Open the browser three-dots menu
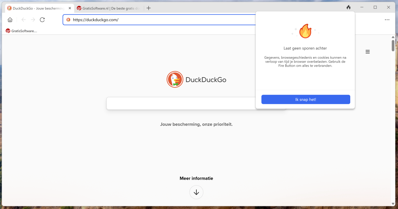Image resolution: width=398 pixels, height=209 pixels. 387,20
